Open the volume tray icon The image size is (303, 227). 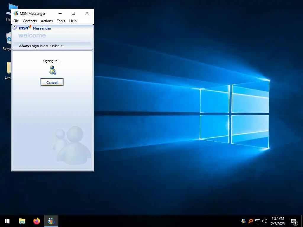(265, 221)
